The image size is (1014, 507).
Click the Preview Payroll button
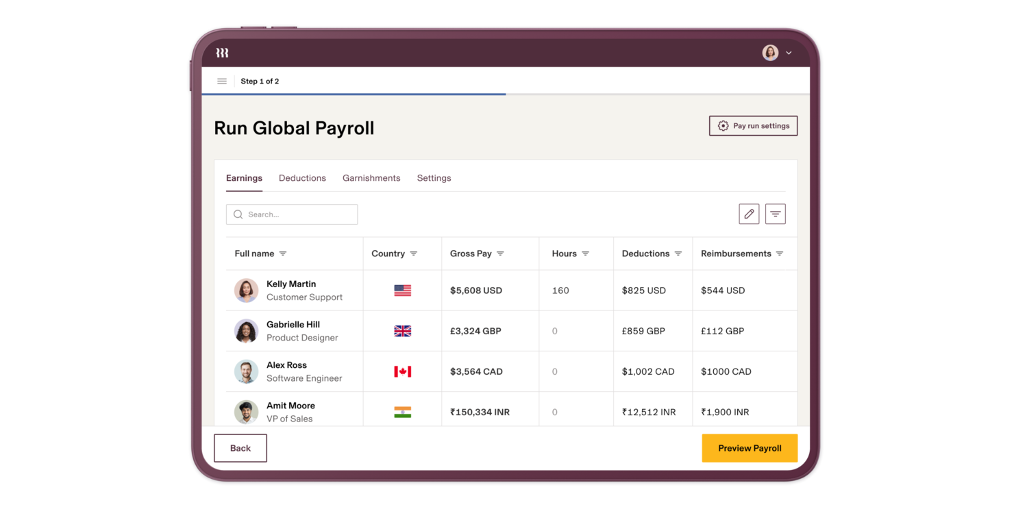[x=750, y=447]
